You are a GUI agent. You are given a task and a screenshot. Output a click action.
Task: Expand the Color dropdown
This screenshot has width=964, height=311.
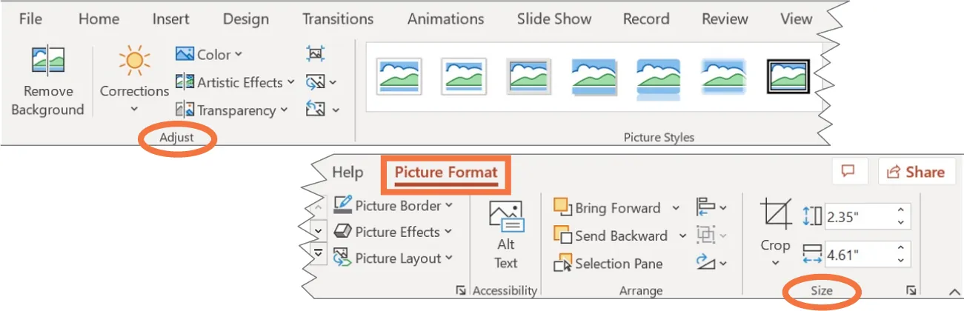209,54
